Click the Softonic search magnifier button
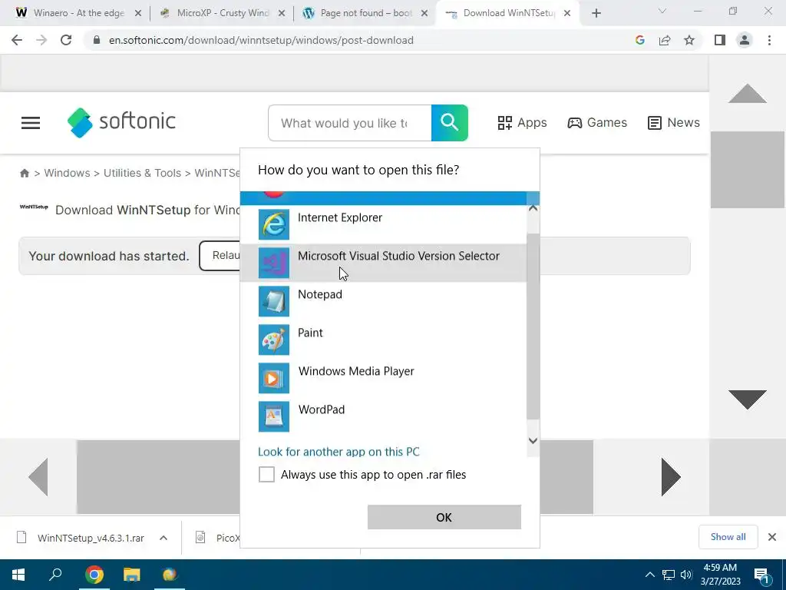786x590 pixels. [x=450, y=123]
